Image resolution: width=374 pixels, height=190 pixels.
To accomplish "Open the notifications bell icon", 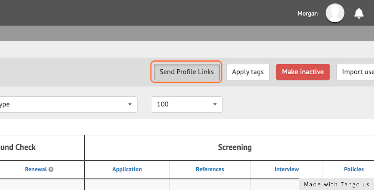I will pyautogui.click(x=359, y=13).
